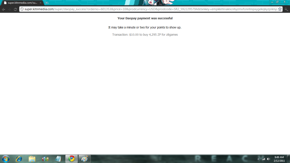The width and height of the screenshot is (290, 163).
Task: Click the browser Back arrow
Action: pyautogui.click(x=4, y=9)
